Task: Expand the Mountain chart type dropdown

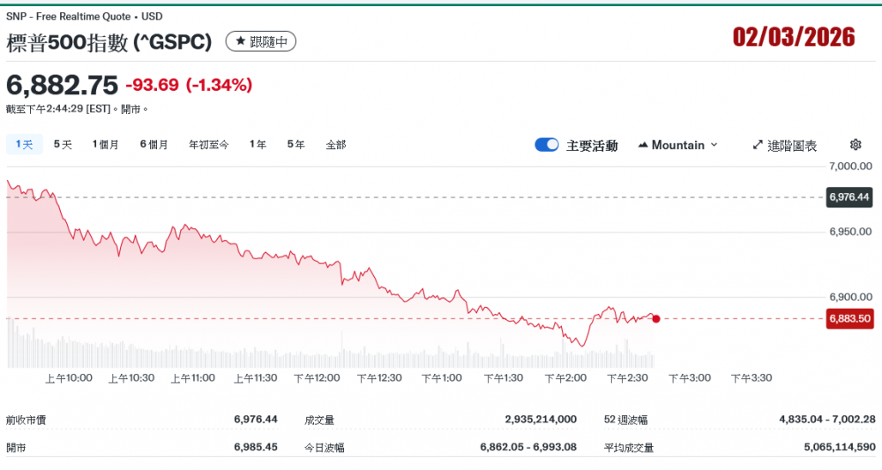Action: [x=714, y=145]
